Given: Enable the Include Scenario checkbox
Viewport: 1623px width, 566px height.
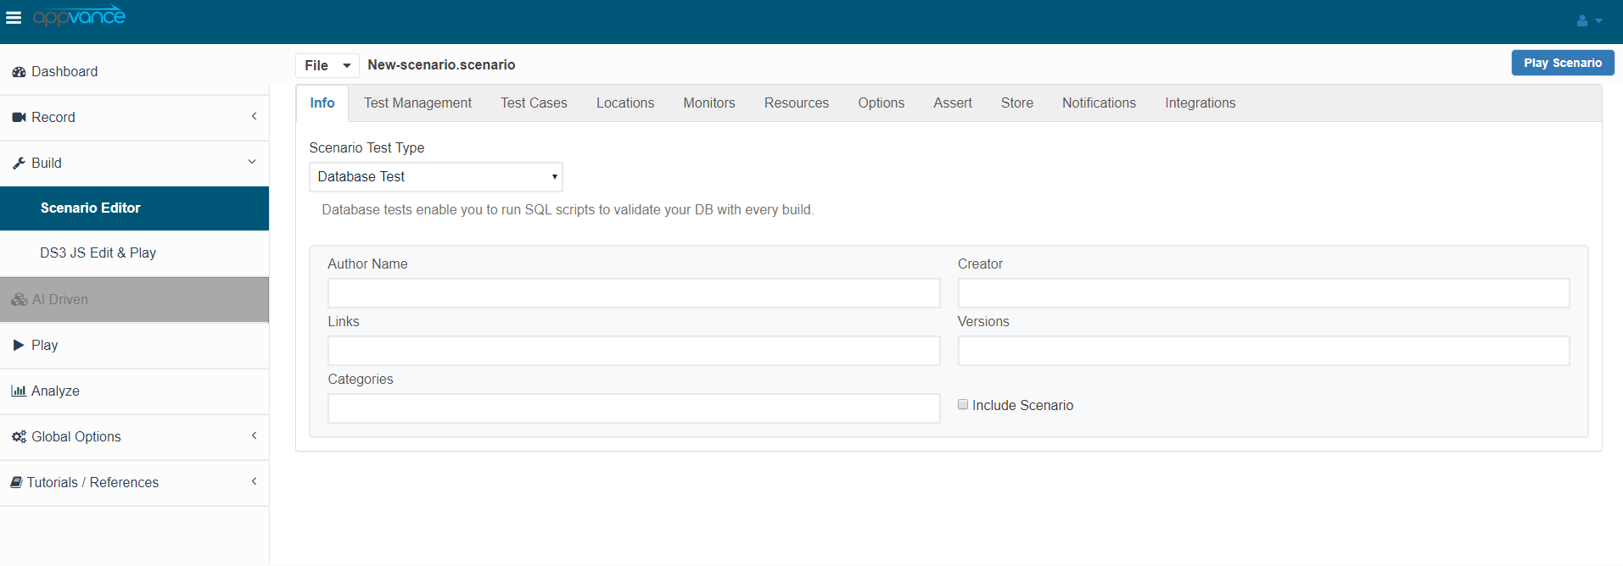Looking at the screenshot, I should pos(963,405).
